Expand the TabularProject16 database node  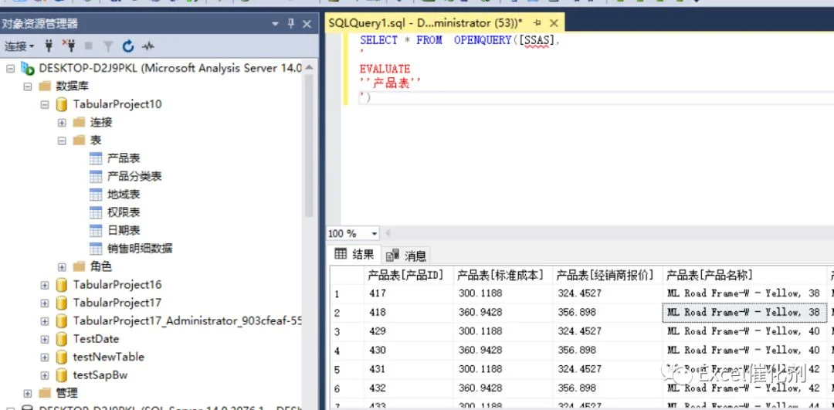(x=45, y=285)
